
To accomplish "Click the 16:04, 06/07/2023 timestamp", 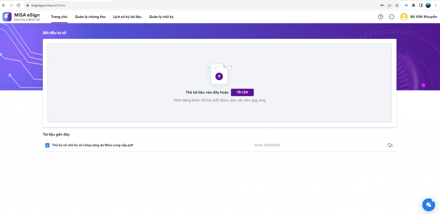I will tap(267, 145).
